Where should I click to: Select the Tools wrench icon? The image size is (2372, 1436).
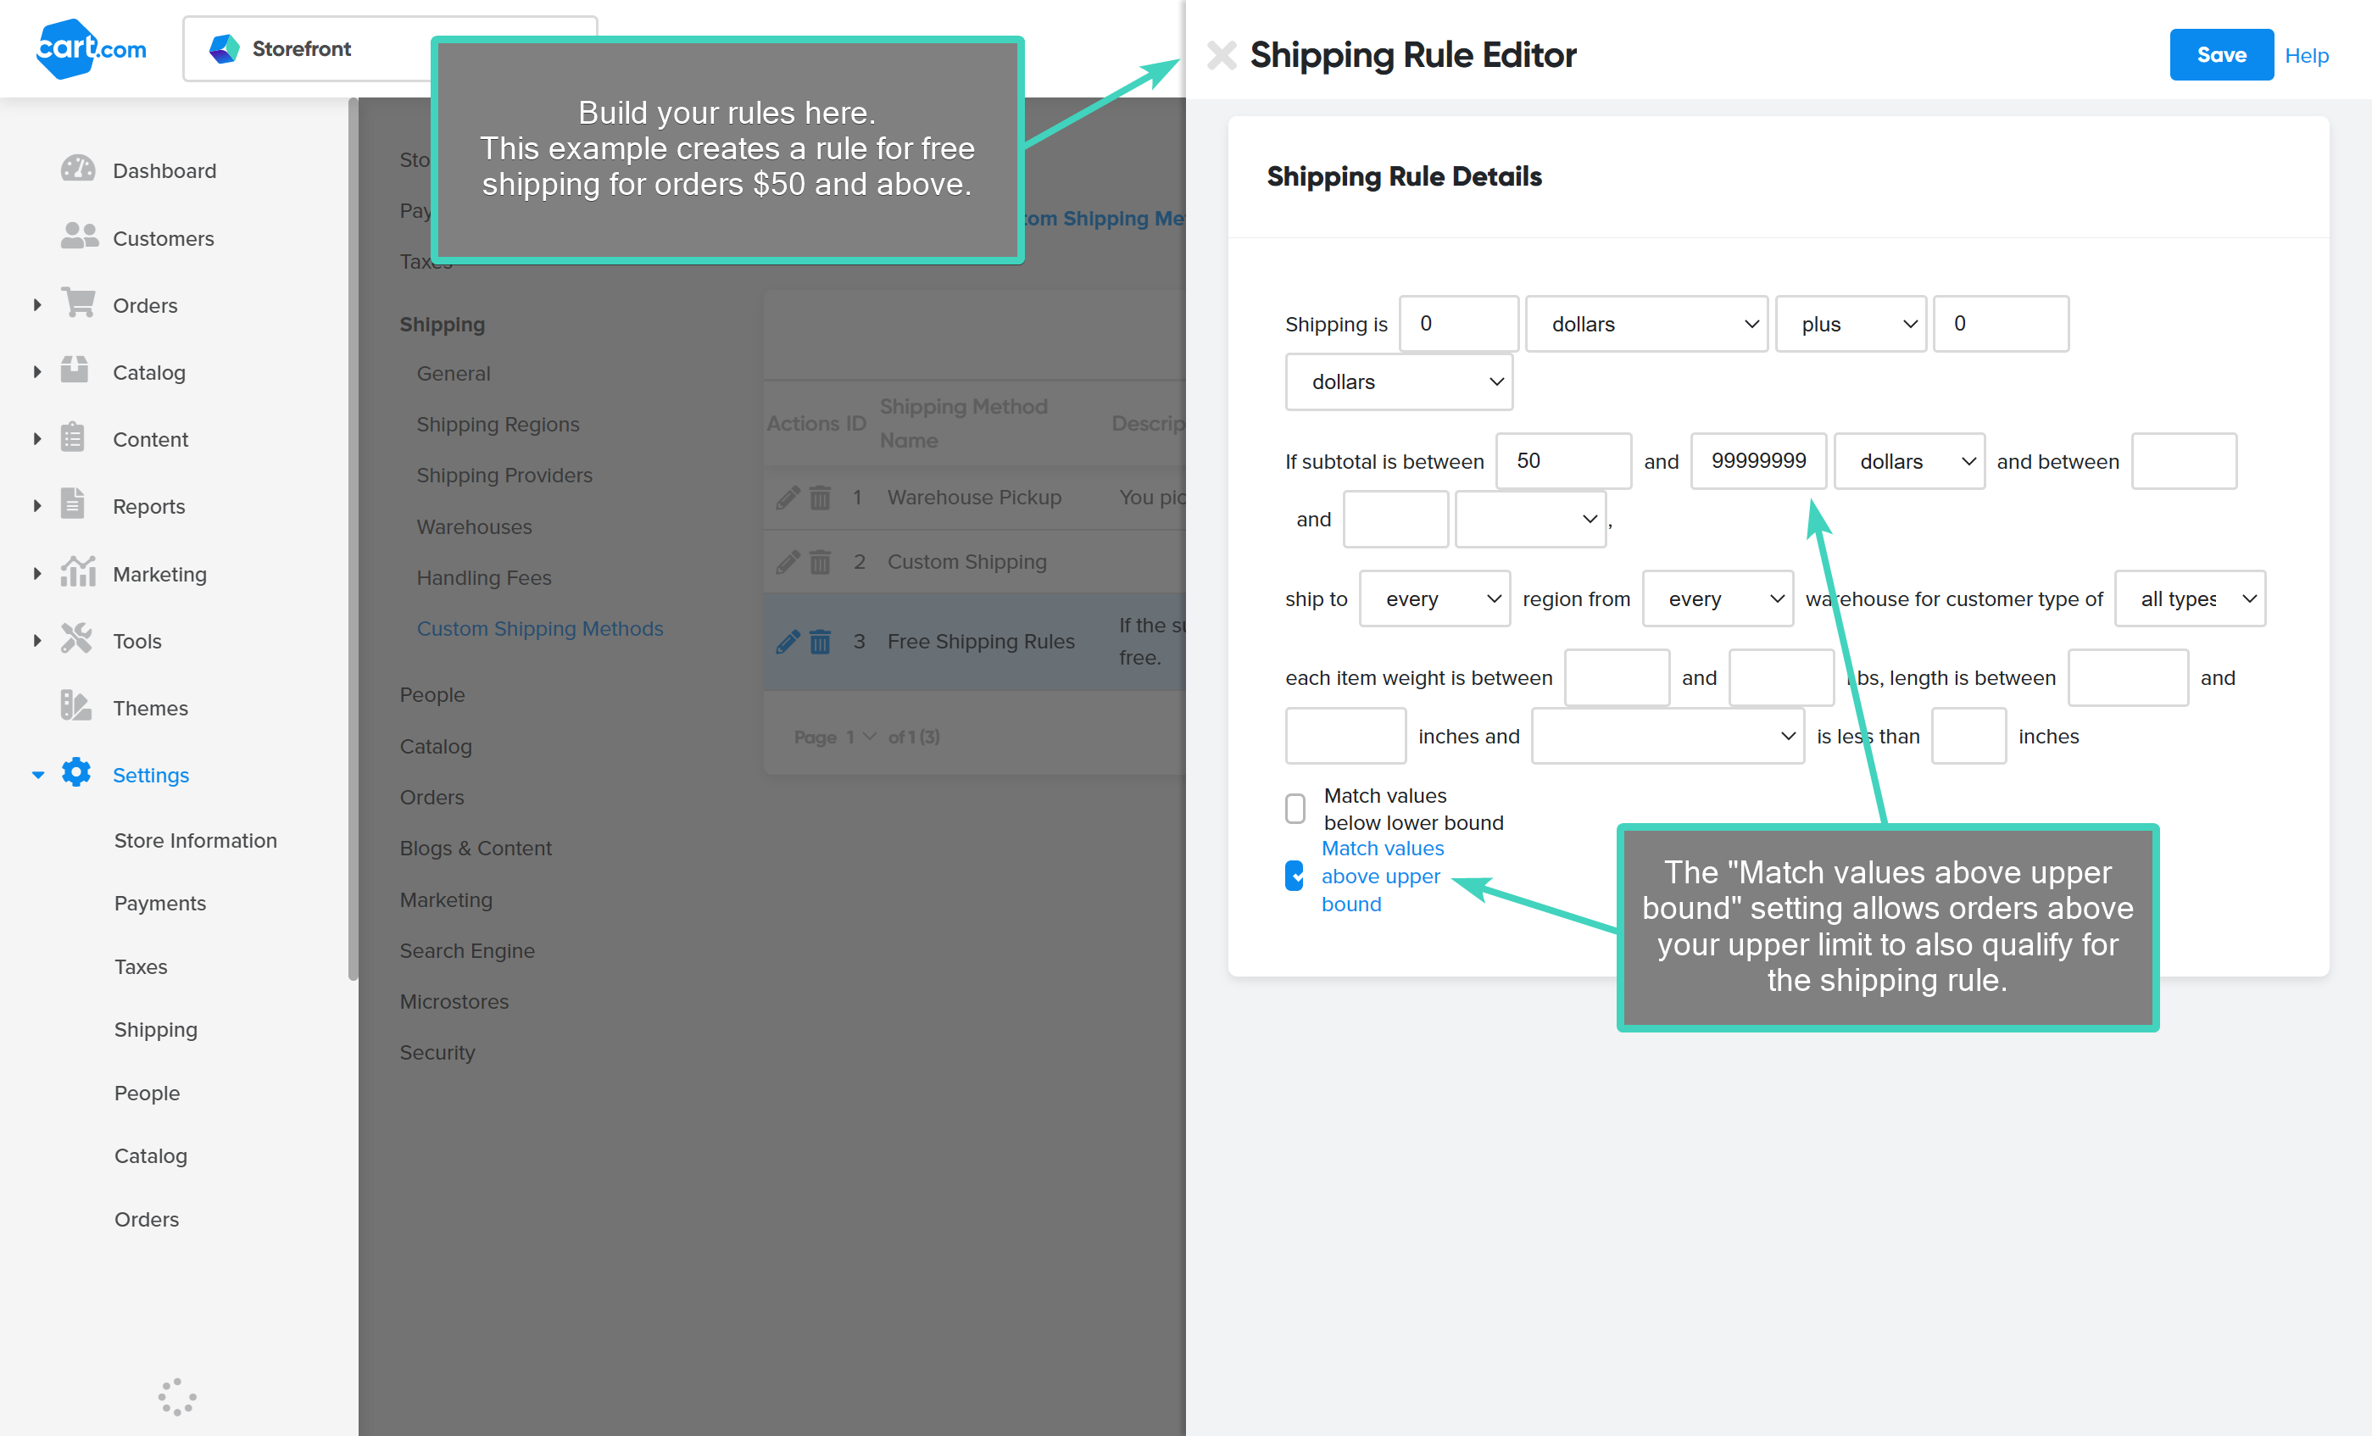pyautogui.click(x=76, y=639)
